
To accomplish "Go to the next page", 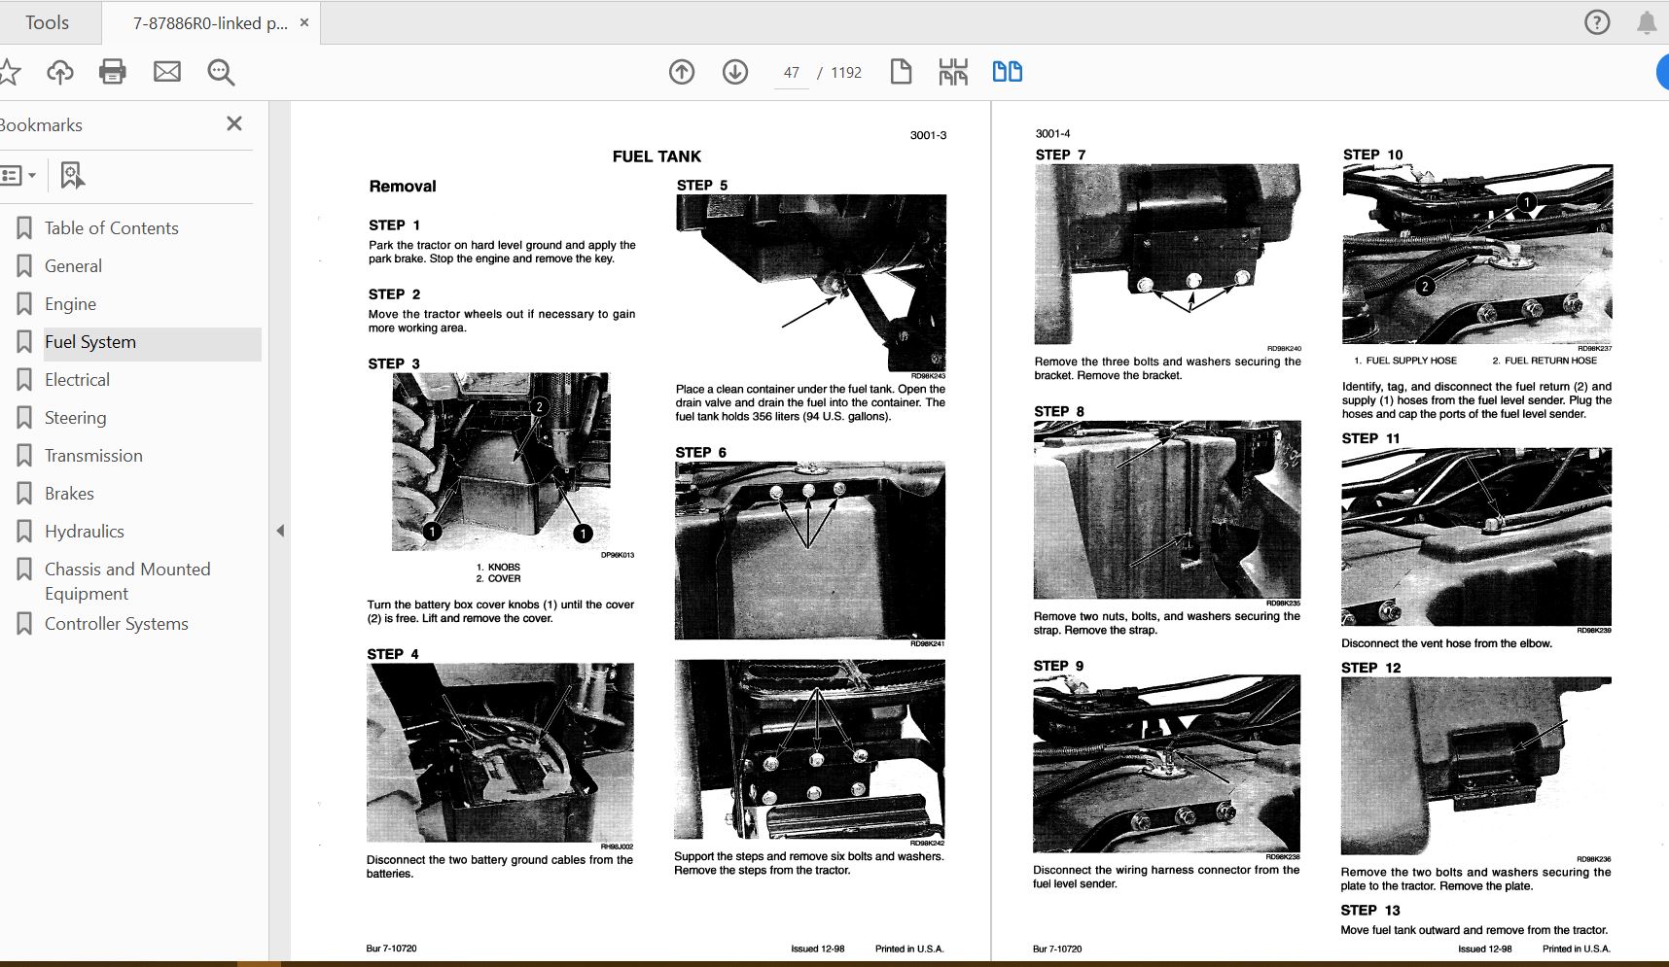I will pos(735,71).
